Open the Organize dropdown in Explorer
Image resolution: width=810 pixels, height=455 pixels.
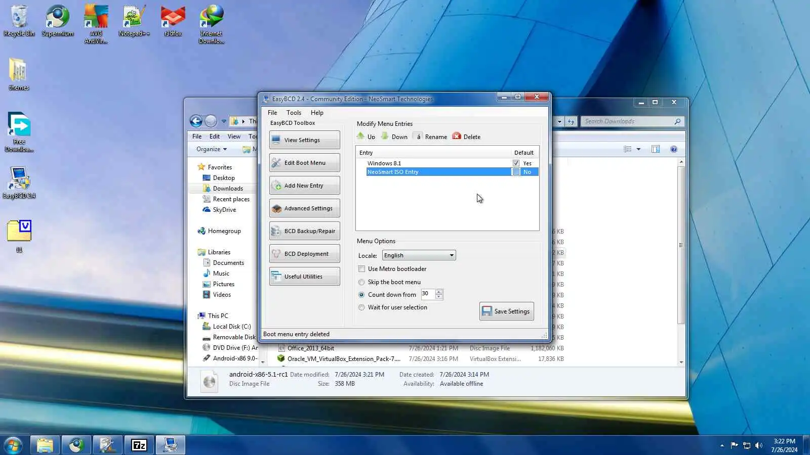coord(212,149)
